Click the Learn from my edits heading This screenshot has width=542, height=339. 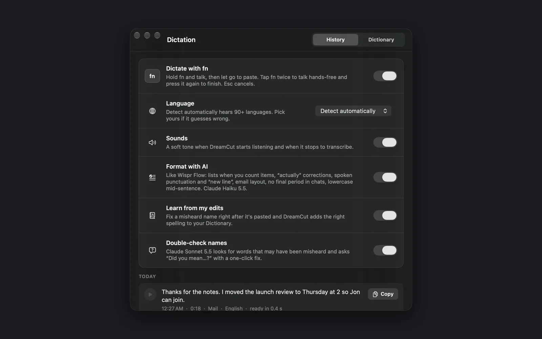click(x=195, y=208)
